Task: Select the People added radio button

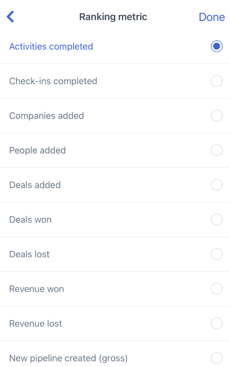Action: 216,150
